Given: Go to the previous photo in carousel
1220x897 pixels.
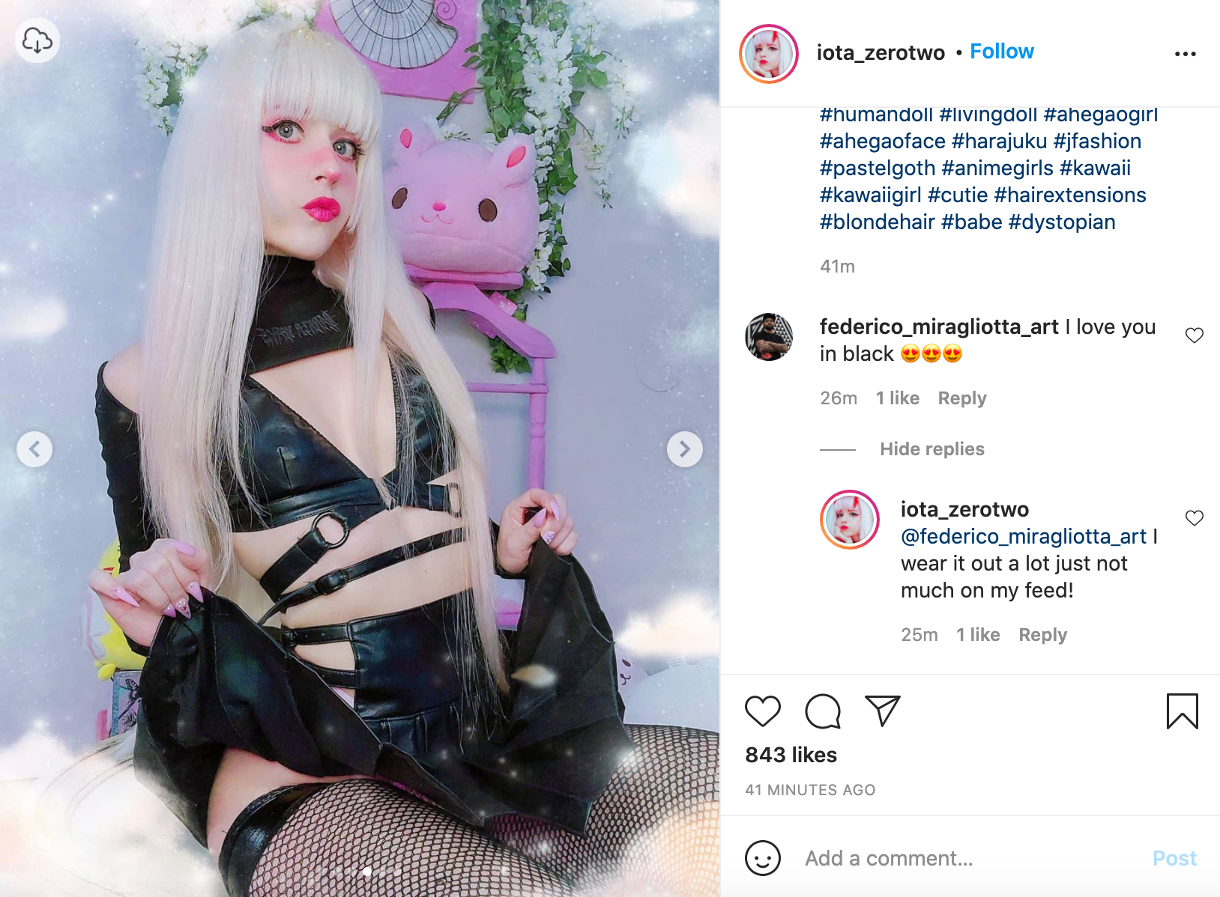Looking at the screenshot, I should point(34,449).
